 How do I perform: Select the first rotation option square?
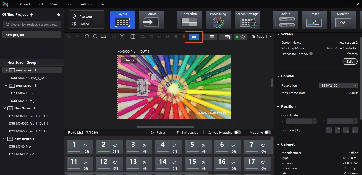329,130
